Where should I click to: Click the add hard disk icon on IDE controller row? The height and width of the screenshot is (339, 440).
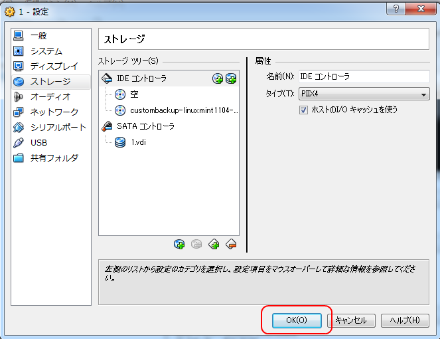(x=230, y=78)
